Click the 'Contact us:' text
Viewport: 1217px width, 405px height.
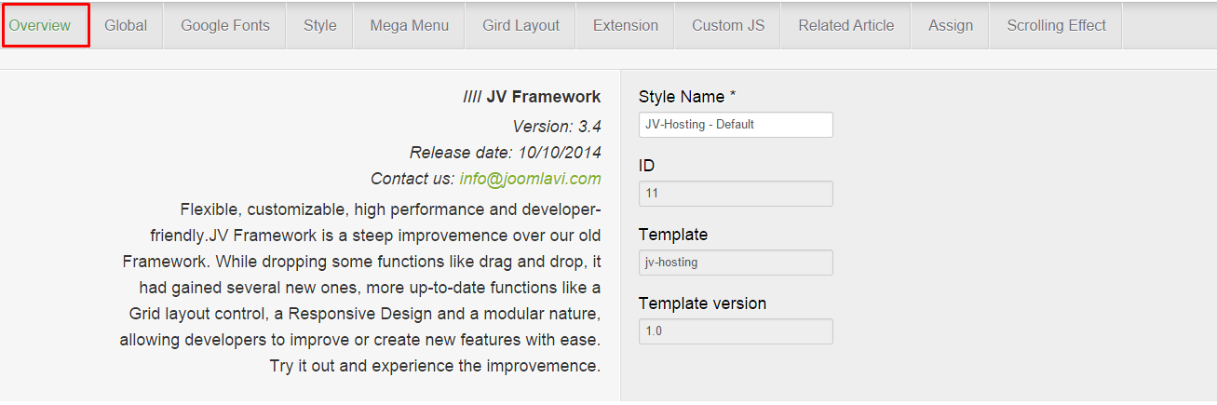(x=412, y=179)
